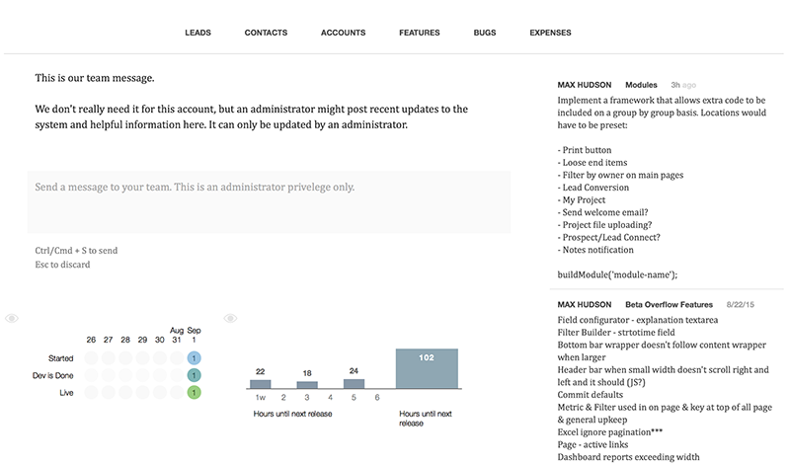Open the Accounts section

[x=343, y=33]
